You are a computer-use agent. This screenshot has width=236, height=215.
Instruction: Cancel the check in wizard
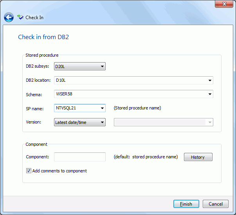pyautogui.click(x=216, y=204)
